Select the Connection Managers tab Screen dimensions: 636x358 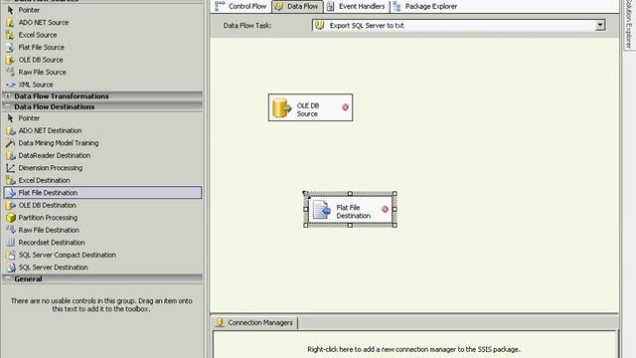tap(254, 322)
